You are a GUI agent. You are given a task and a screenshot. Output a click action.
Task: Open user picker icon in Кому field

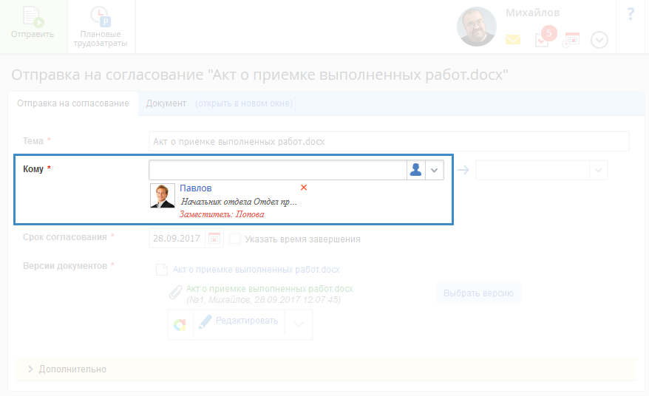[x=415, y=170]
